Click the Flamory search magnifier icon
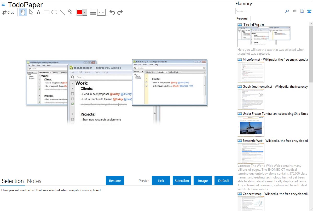Viewport: 313px width, 211px height. (x=287, y=11)
